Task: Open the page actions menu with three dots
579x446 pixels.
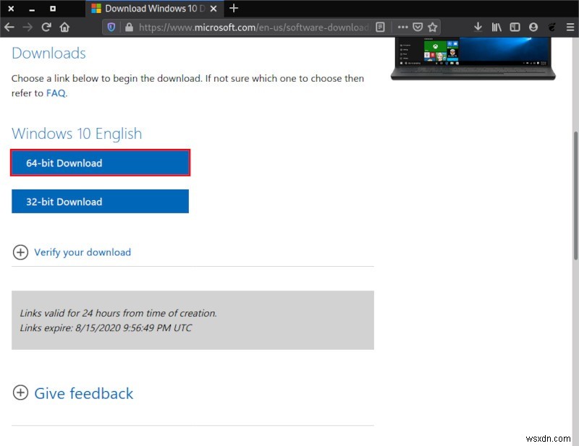Action: click(402, 27)
